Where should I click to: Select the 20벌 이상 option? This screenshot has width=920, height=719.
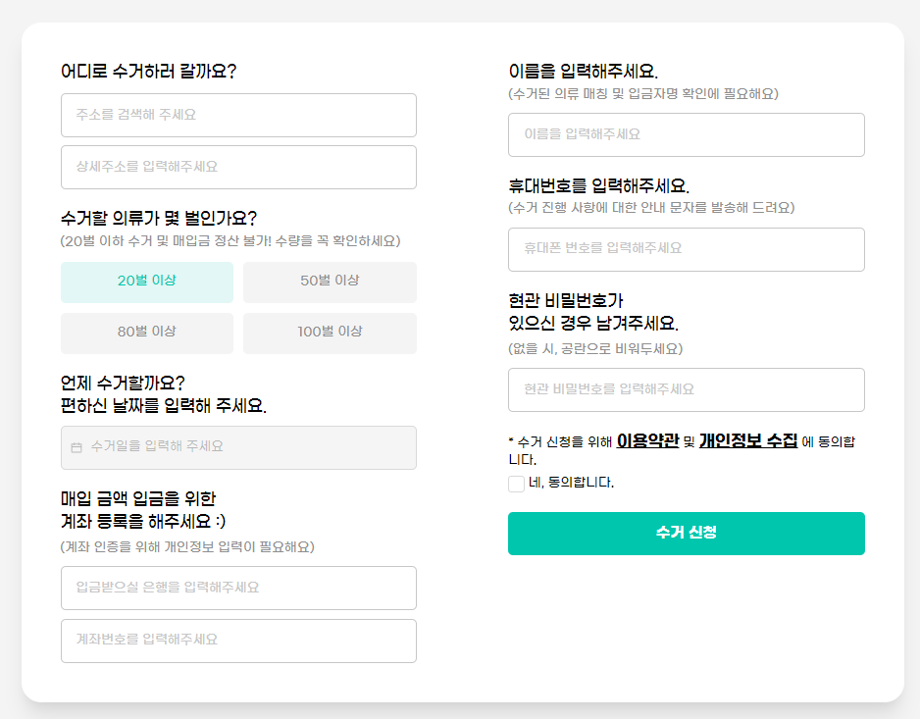click(x=147, y=282)
